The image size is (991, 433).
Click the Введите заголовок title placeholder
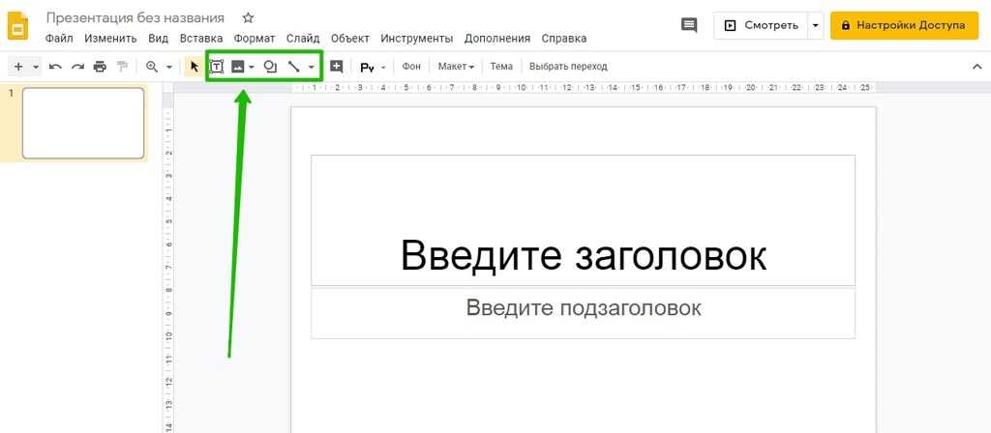(x=583, y=255)
